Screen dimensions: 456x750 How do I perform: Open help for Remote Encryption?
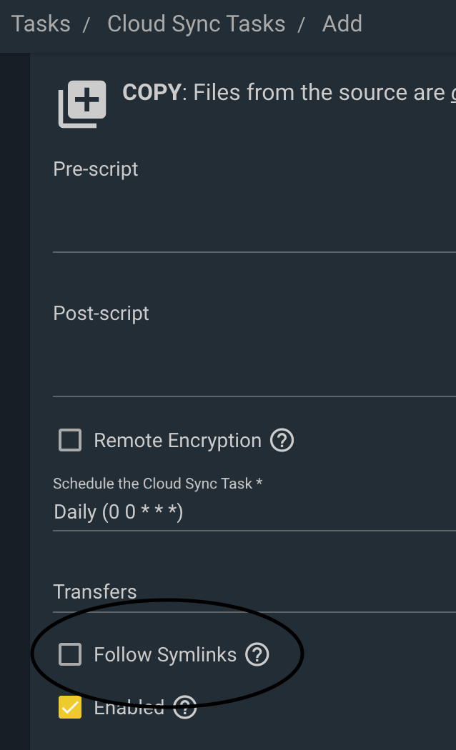(x=282, y=440)
